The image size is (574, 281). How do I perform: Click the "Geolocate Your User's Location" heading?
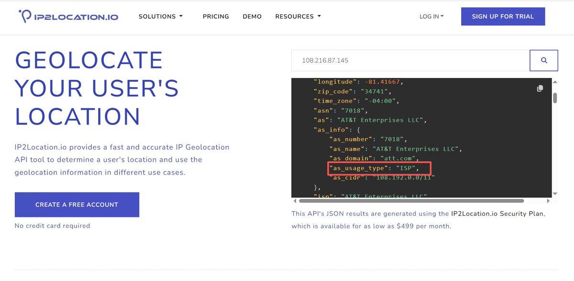click(x=97, y=88)
